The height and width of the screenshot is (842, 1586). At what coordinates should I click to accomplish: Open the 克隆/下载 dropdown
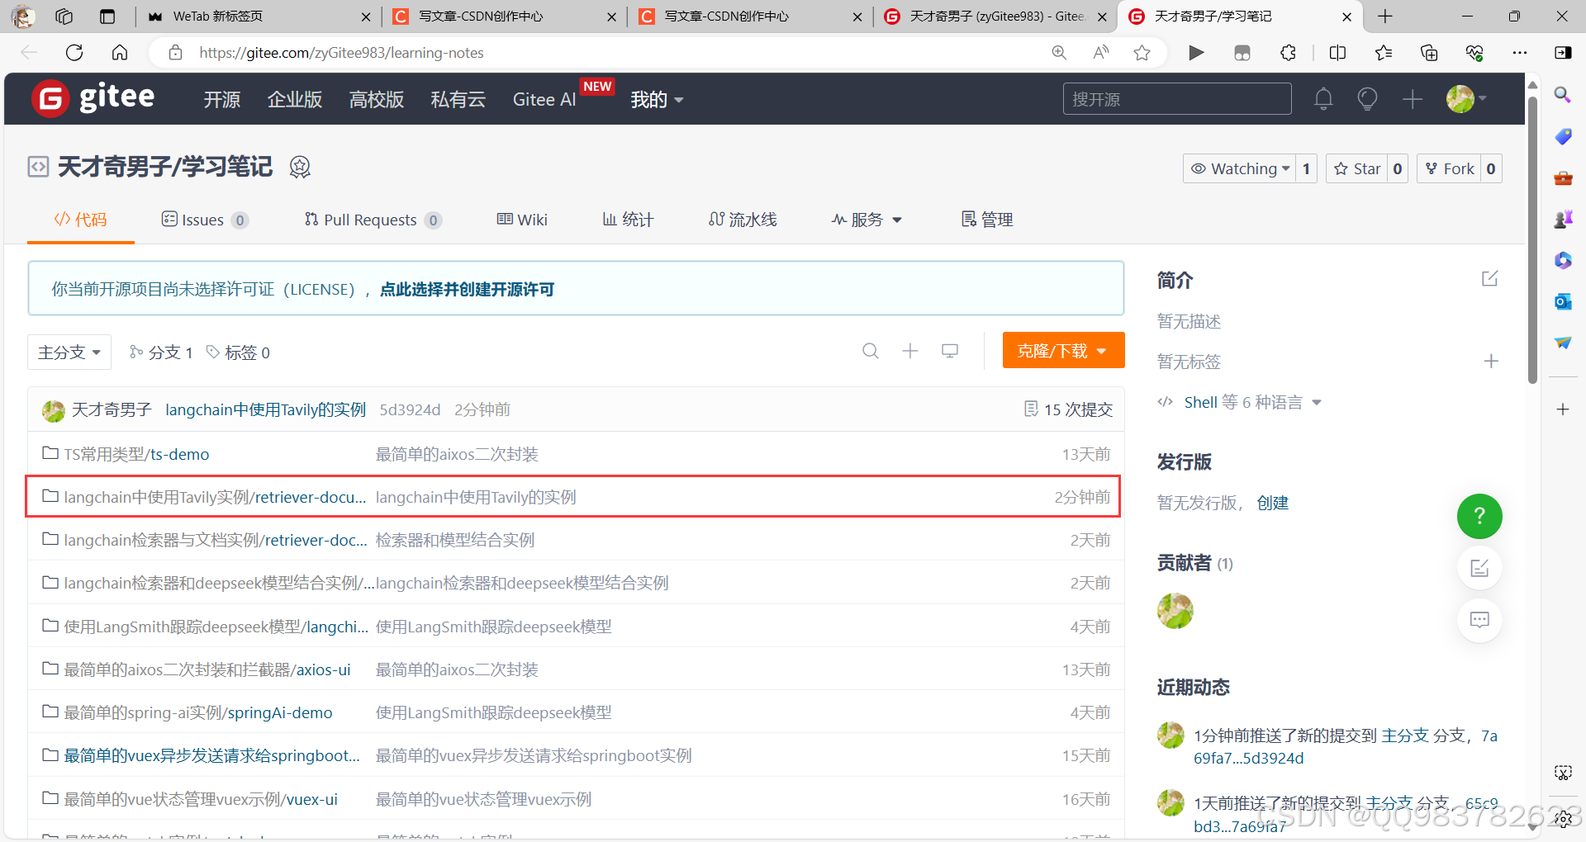pyautogui.click(x=1062, y=350)
